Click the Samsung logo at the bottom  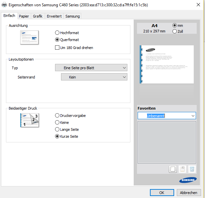(x=188, y=180)
